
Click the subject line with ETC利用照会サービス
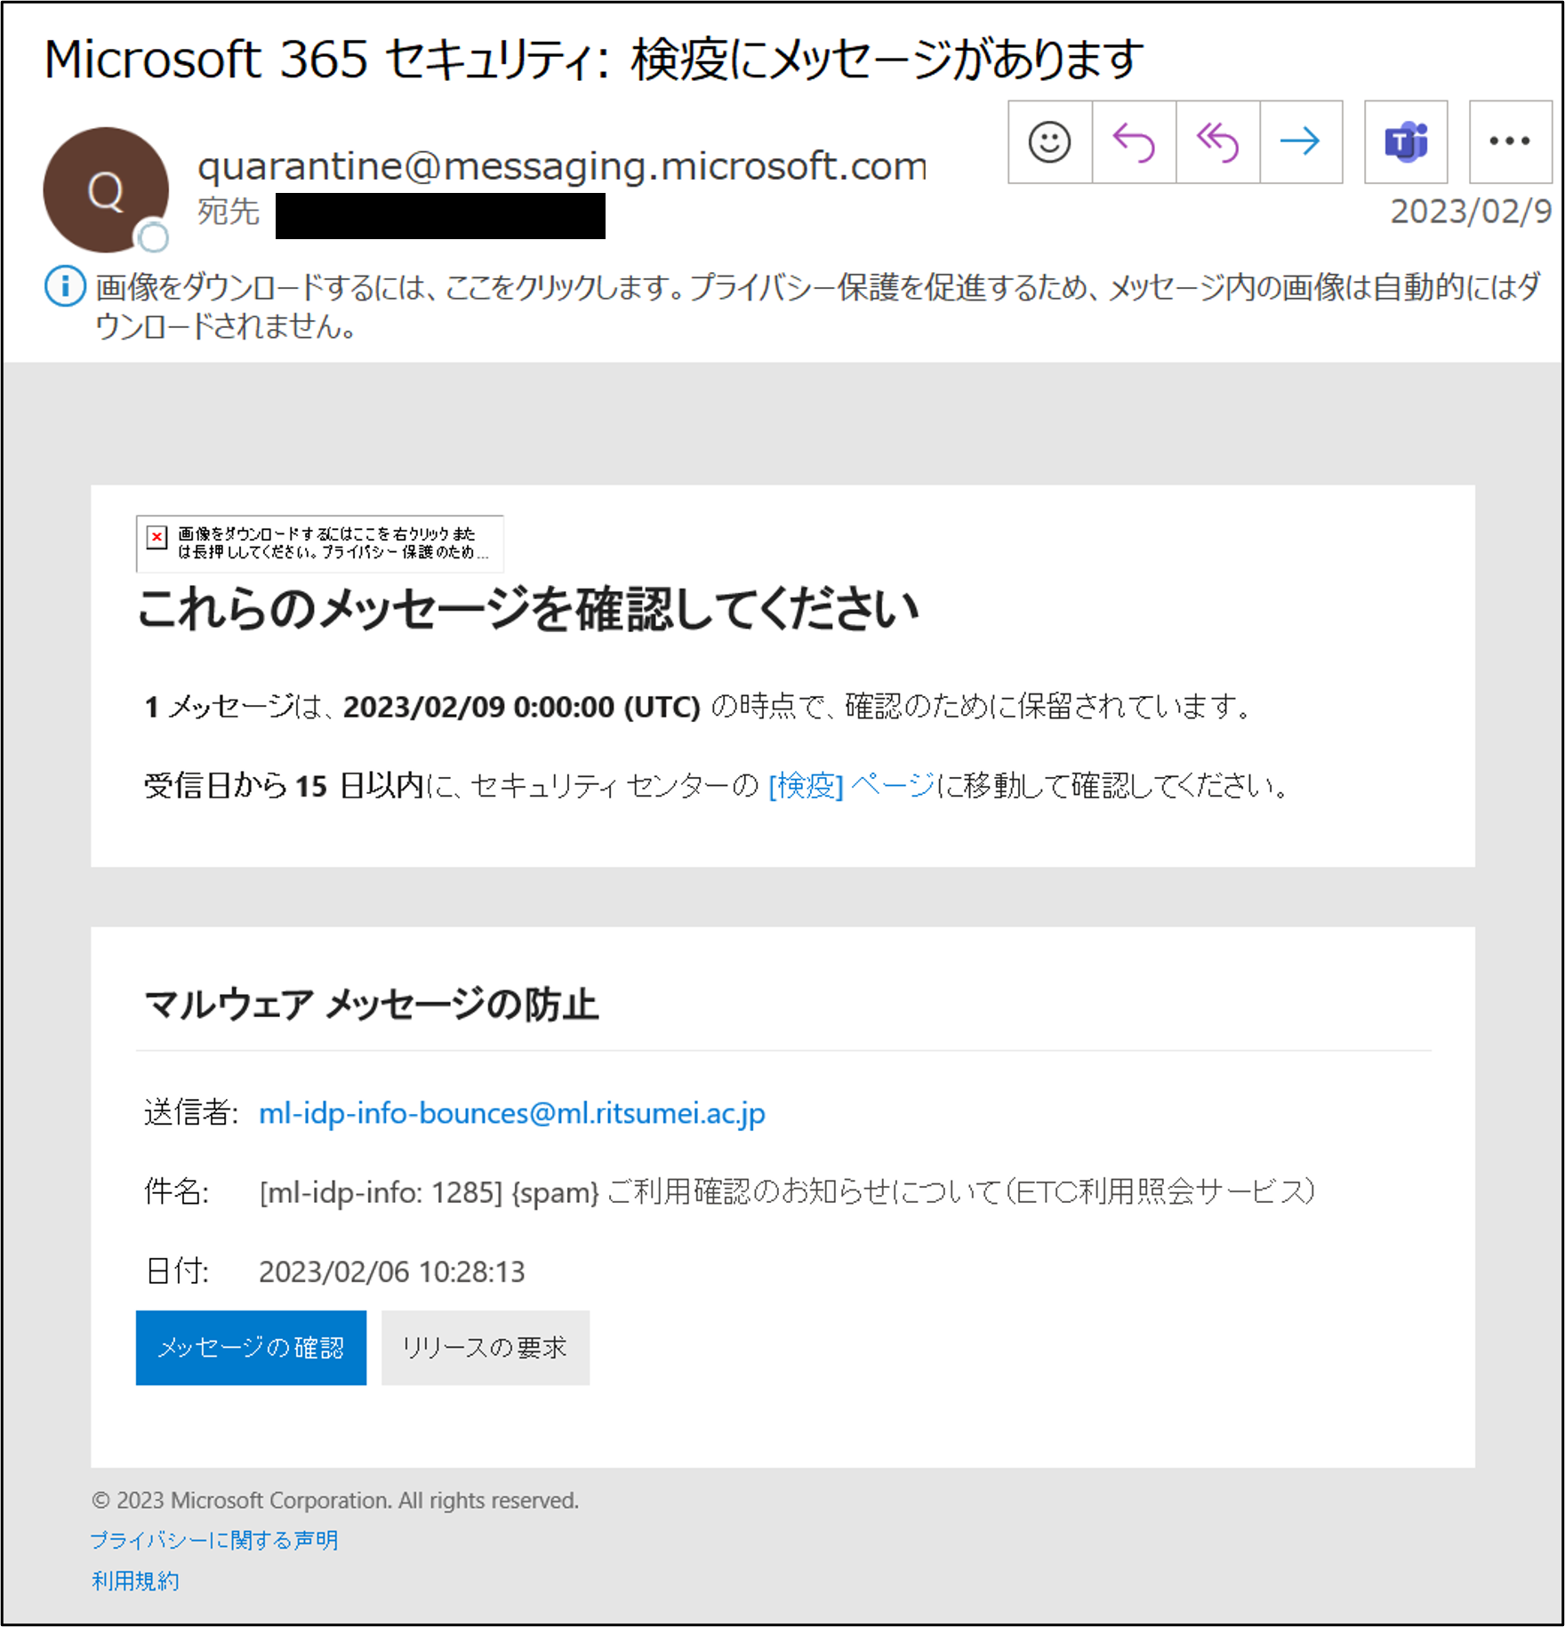pos(787,1191)
